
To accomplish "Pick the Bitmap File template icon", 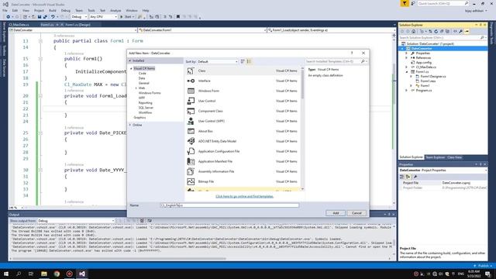I will tap(191, 181).
